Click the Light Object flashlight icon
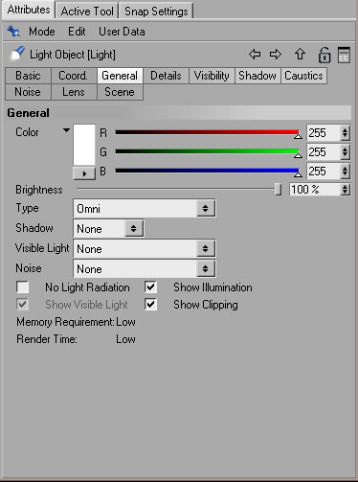Viewport: 358px width, 482px height. tap(17, 54)
